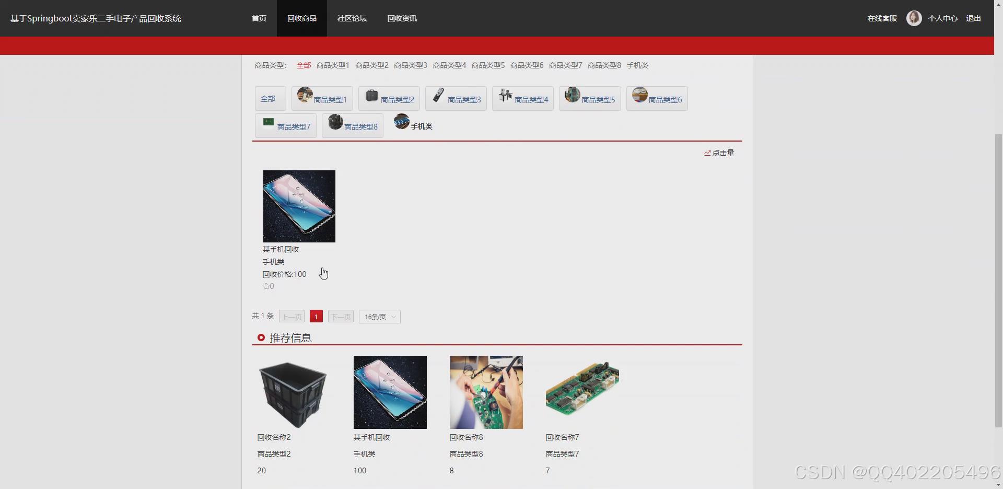
Task: Click the user avatar in the top bar
Action: (914, 18)
